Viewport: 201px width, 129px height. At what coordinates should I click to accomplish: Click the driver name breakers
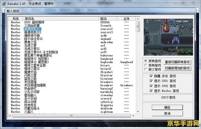106,82
